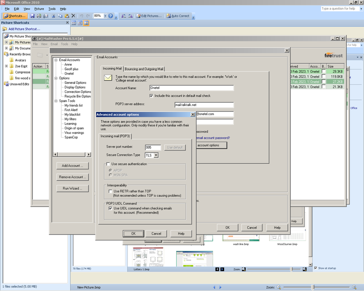
Task: Click the zoom out magnifier icon at bottom
Action: coord(279,287)
